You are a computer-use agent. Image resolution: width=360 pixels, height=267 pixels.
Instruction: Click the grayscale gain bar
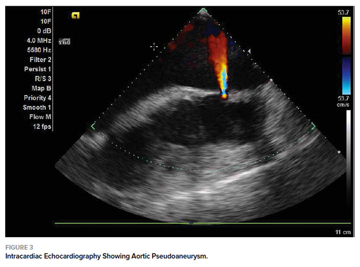click(349, 169)
